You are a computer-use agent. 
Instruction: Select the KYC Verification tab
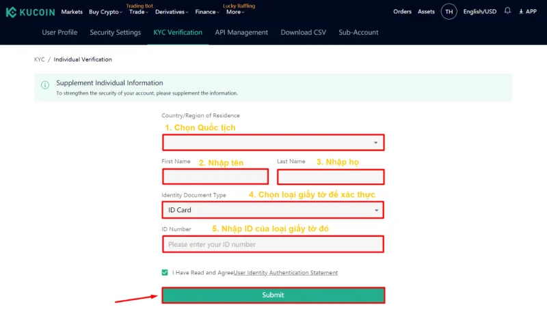click(x=178, y=32)
